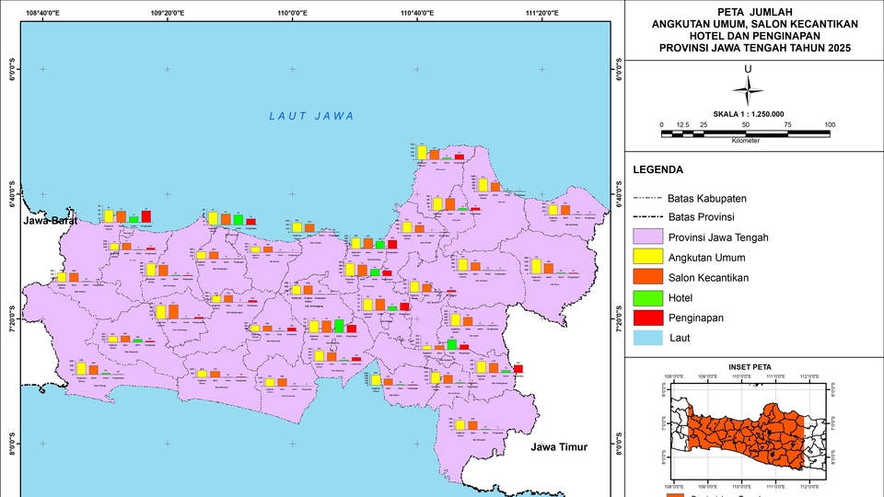This screenshot has width=884, height=497.
Task: Click the northernmost bar chart on the map
Action: click(x=440, y=153)
